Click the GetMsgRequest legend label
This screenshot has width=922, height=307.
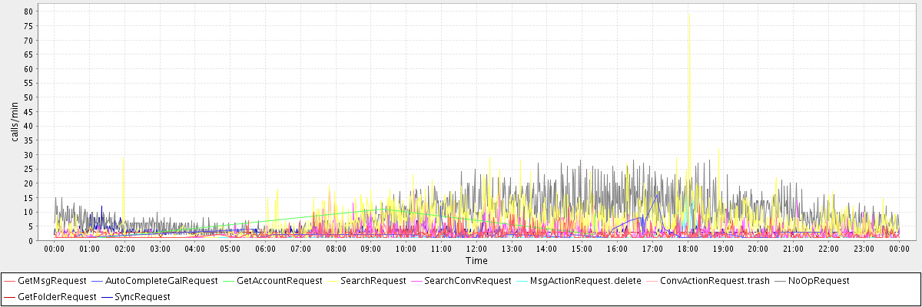52,281
